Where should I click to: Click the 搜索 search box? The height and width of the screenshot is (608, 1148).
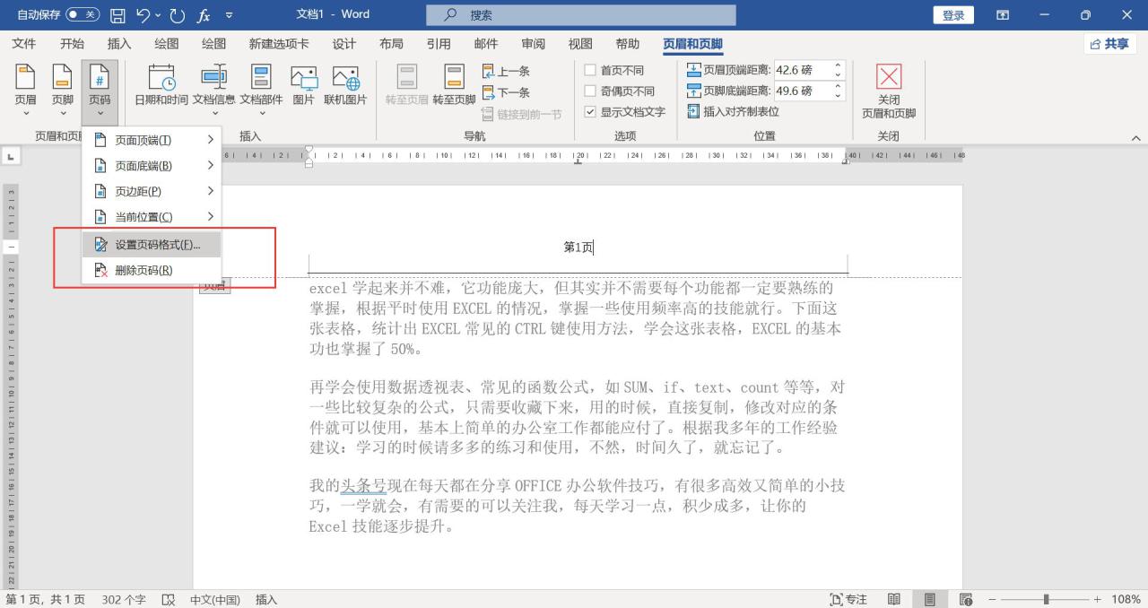(581, 15)
